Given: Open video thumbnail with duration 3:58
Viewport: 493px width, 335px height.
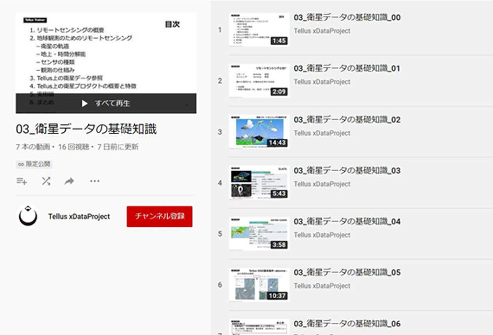Looking at the screenshot, I should (259, 234).
